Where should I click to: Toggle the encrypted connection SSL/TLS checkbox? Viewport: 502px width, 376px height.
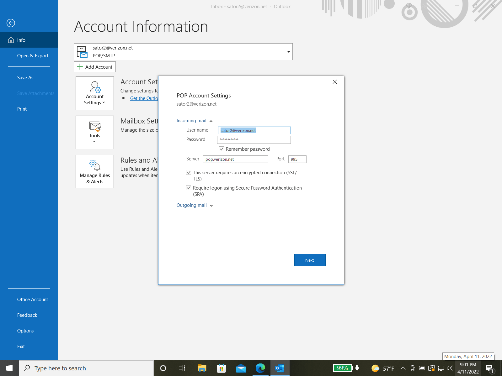pyautogui.click(x=189, y=172)
